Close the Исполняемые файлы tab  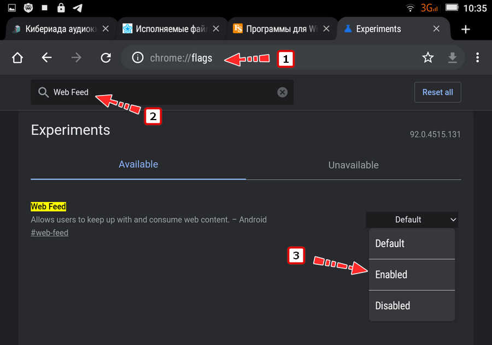216,29
